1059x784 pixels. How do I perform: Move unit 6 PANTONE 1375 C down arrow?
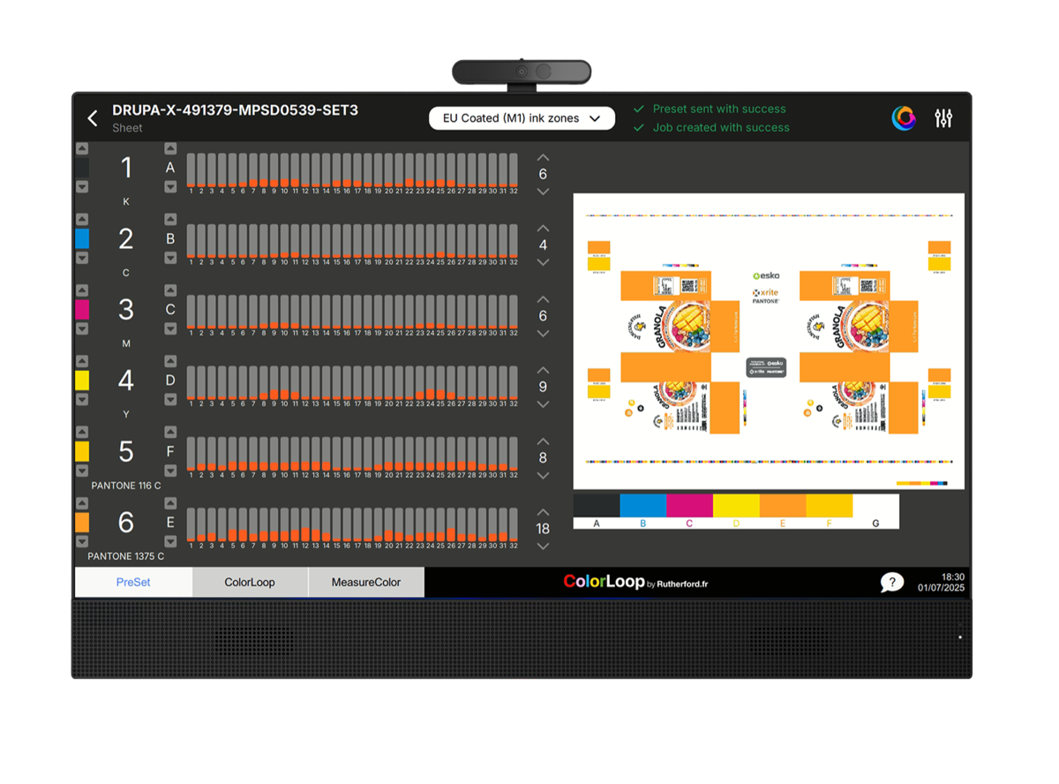click(x=82, y=541)
